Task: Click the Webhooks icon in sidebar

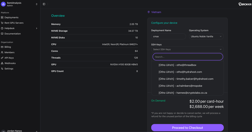Action: [2, 63]
